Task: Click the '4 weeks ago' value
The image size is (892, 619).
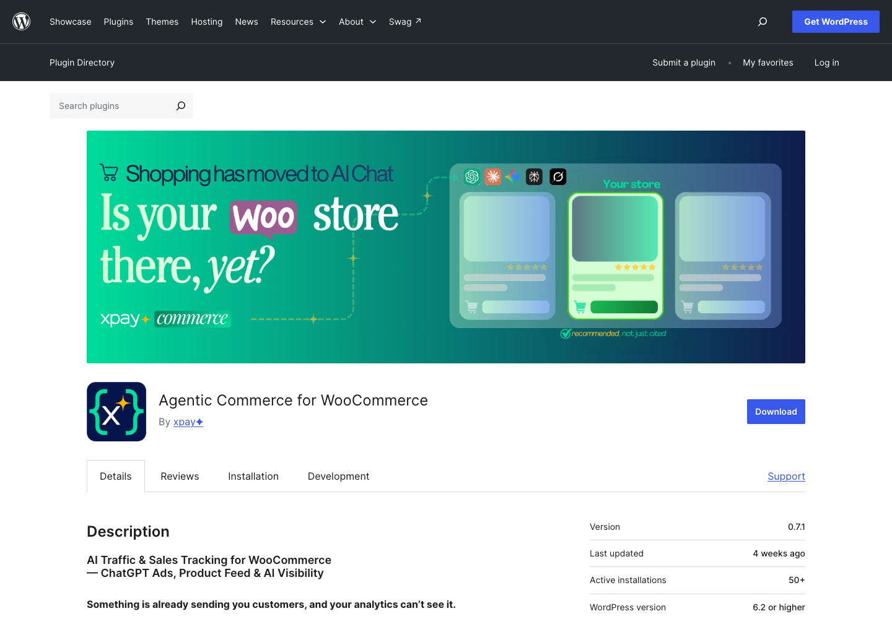Action: point(779,553)
